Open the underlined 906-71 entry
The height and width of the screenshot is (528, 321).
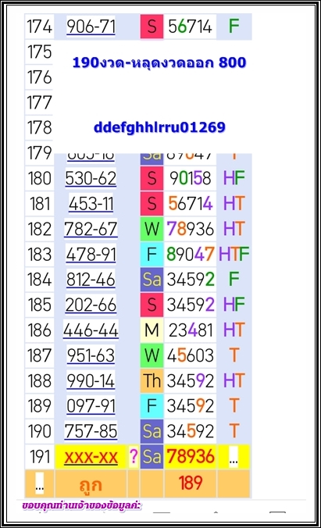(x=91, y=27)
